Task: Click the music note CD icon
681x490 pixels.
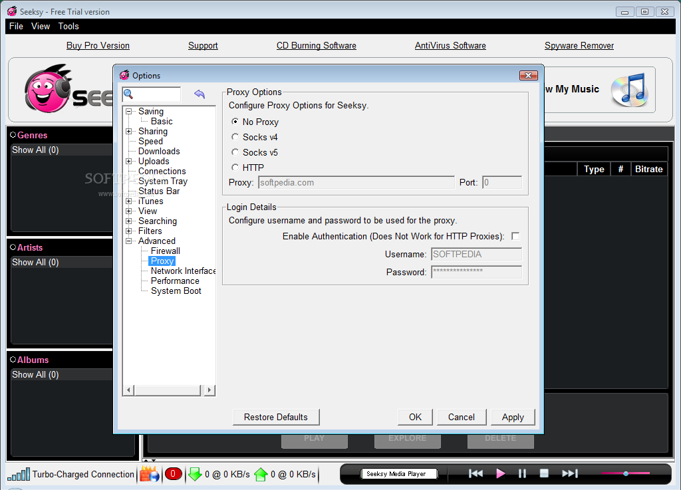Action: point(630,90)
